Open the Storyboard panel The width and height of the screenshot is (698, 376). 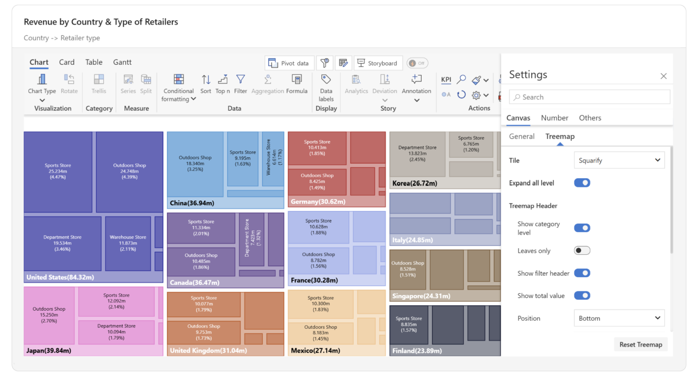[x=378, y=63]
